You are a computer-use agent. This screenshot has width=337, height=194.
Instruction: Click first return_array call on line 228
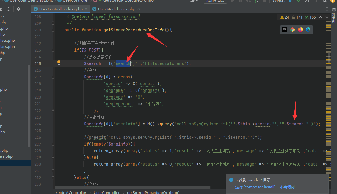click(x=108, y=151)
